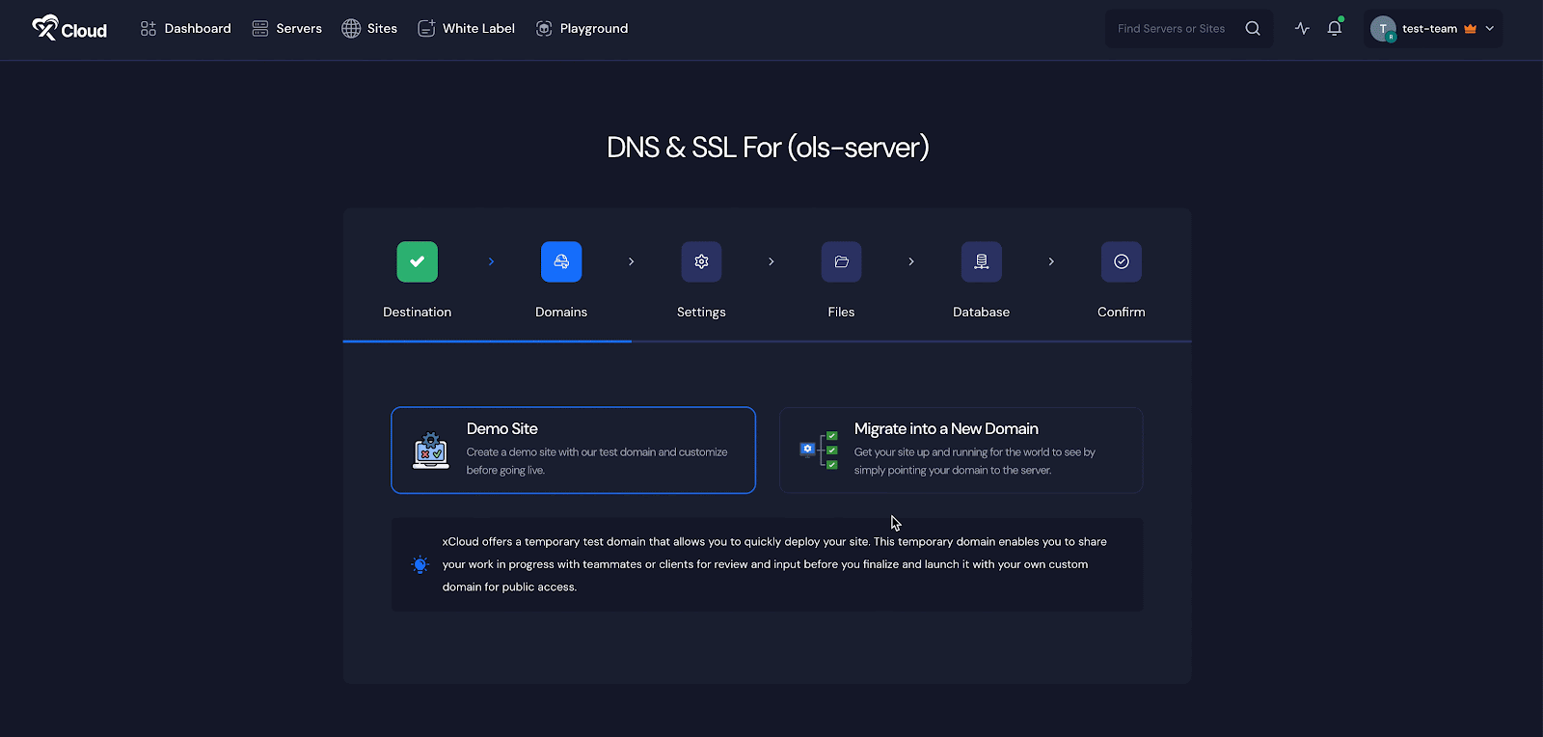Click the green Destination step checkmark icon
Image resolution: width=1543 pixels, height=737 pixels.
click(417, 261)
